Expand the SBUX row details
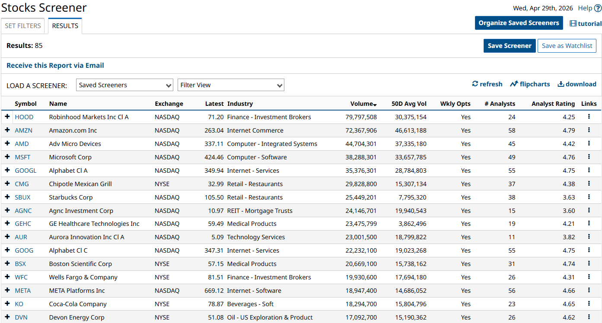Viewport: 602px width, 323px height. click(7, 197)
